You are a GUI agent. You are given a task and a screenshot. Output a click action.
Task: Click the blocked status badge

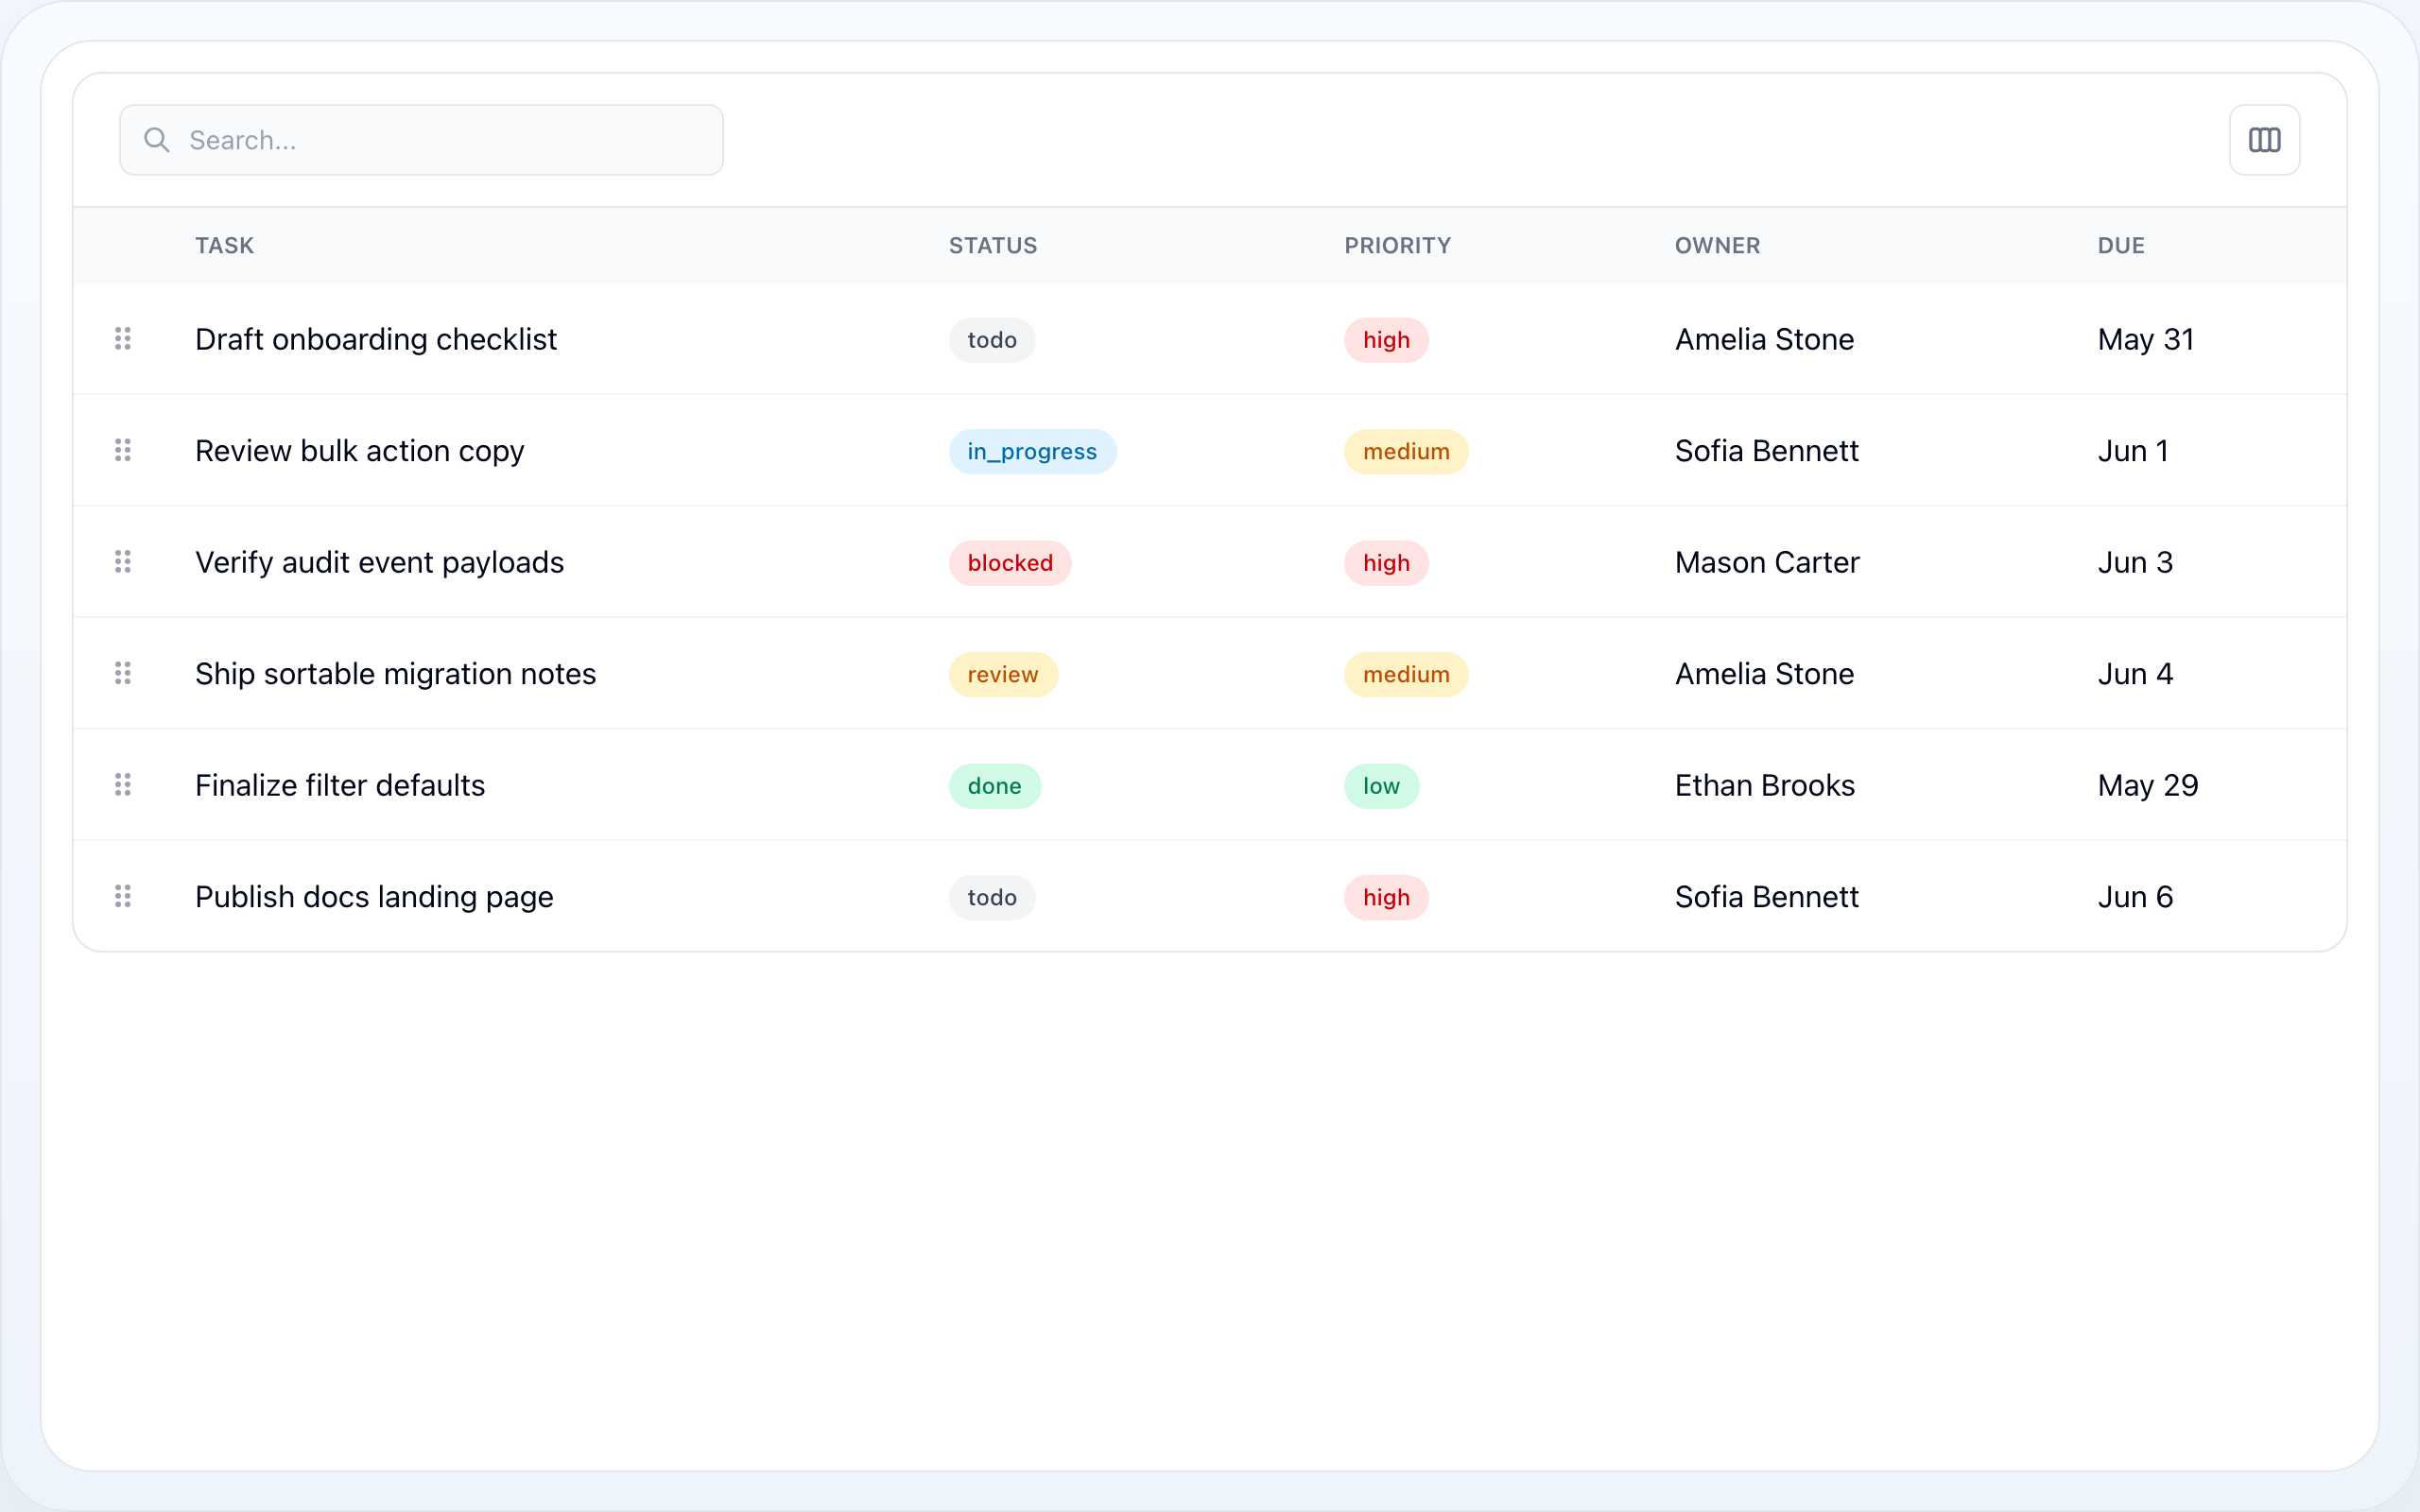[x=1010, y=563]
